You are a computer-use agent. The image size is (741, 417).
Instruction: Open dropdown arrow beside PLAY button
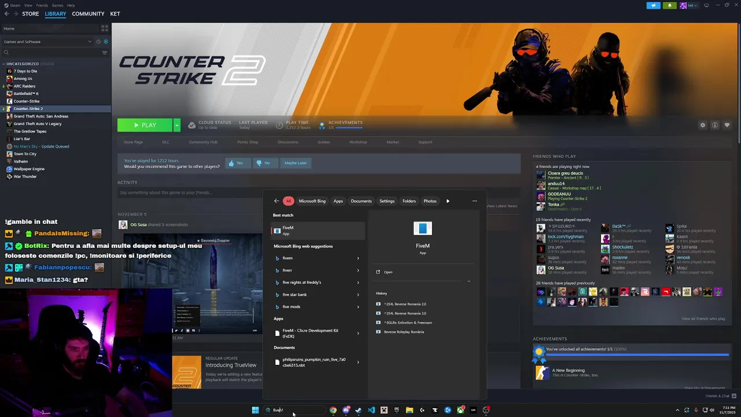[177, 125]
